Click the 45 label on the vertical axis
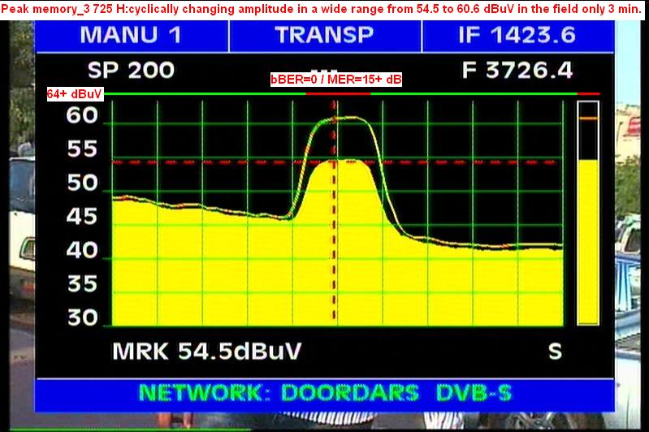The height and width of the screenshot is (432, 649). (82, 216)
